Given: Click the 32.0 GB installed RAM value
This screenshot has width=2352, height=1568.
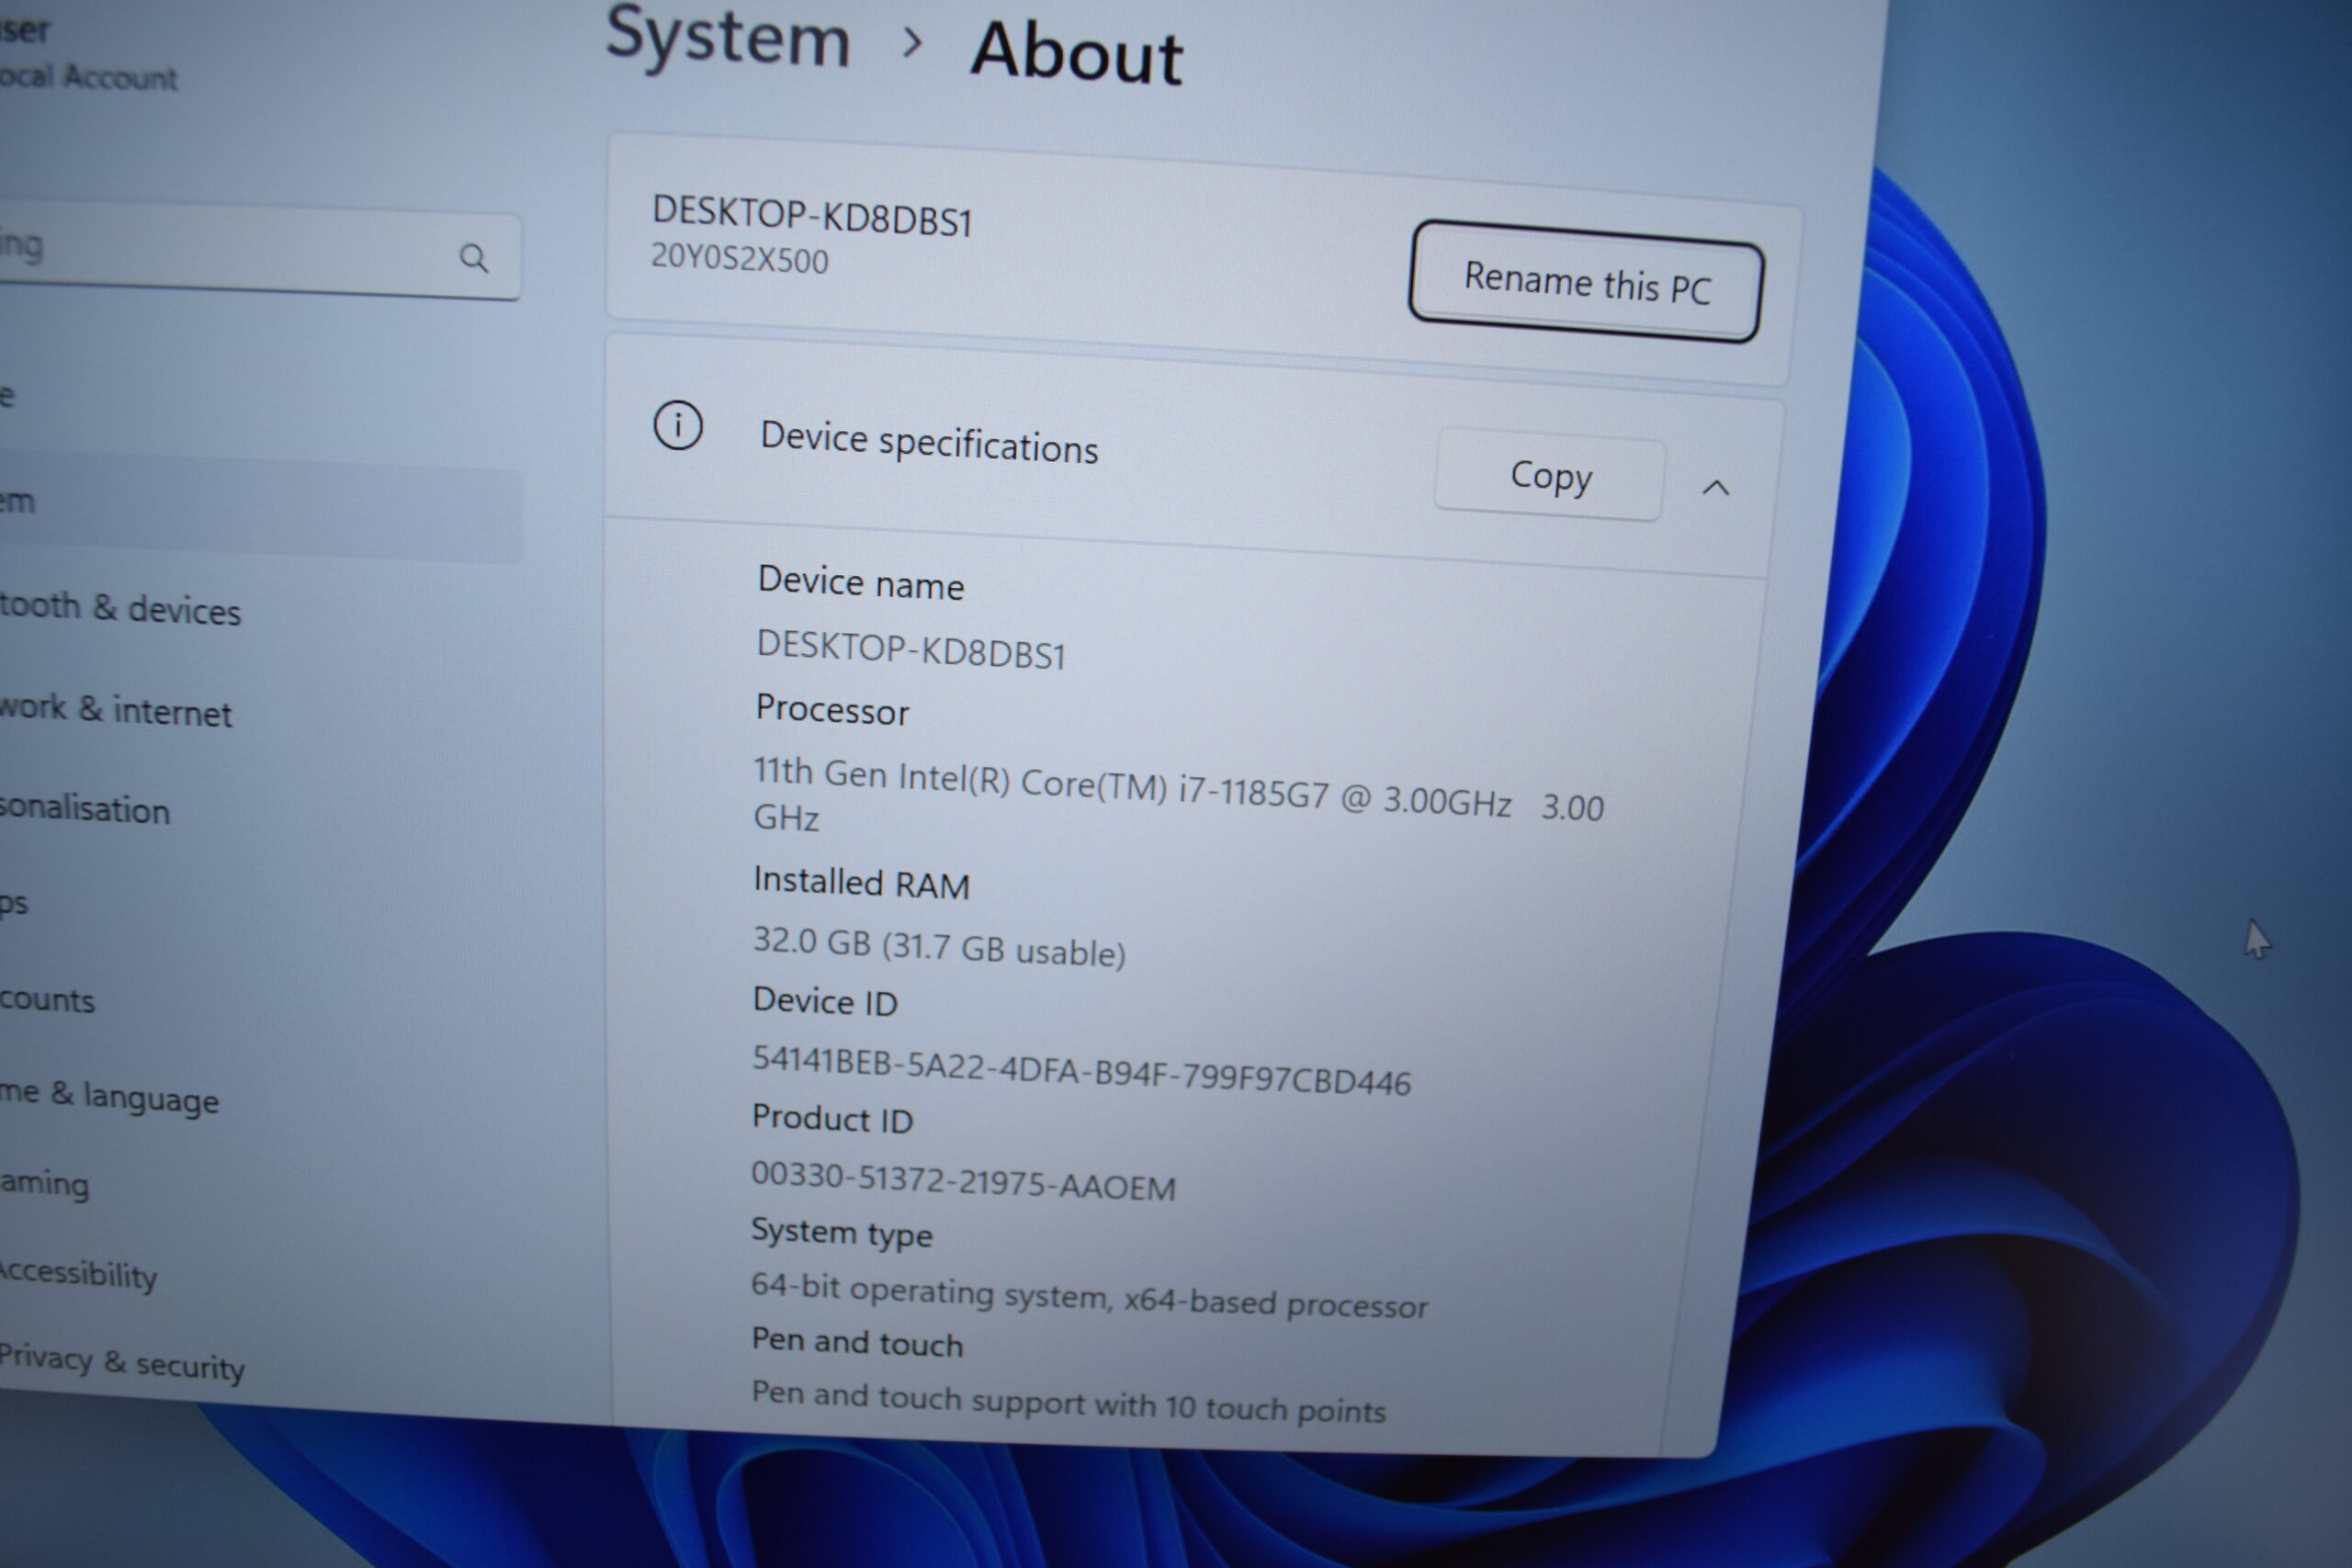Looking at the screenshot, I should (x=939, y=946).
